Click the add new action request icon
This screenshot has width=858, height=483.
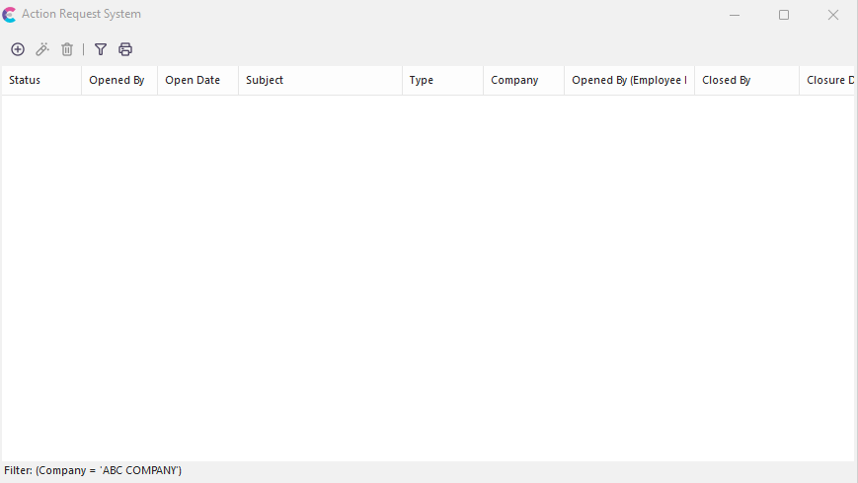[18, 49]
